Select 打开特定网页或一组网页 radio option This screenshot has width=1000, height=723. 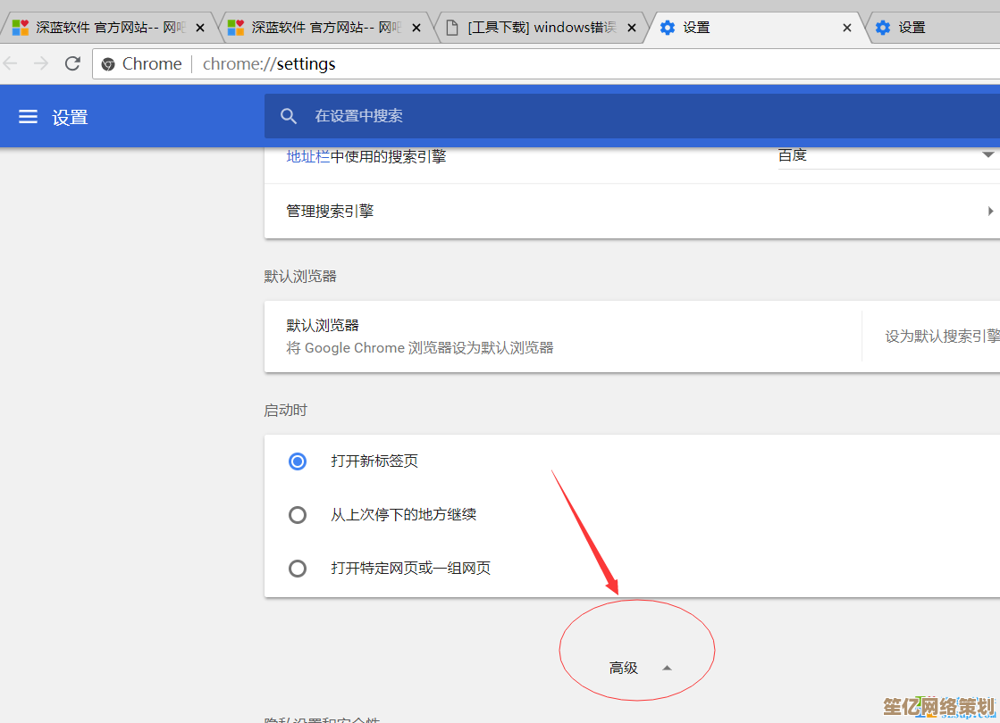298,569
